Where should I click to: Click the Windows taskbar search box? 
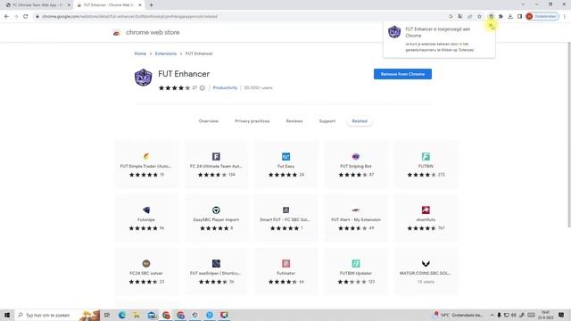(x=57, y=315)
